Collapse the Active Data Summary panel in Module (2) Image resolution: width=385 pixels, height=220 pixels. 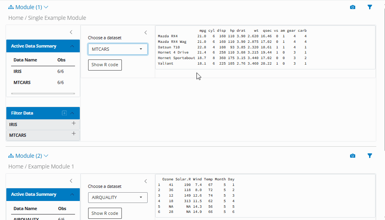tap(72, 195)
